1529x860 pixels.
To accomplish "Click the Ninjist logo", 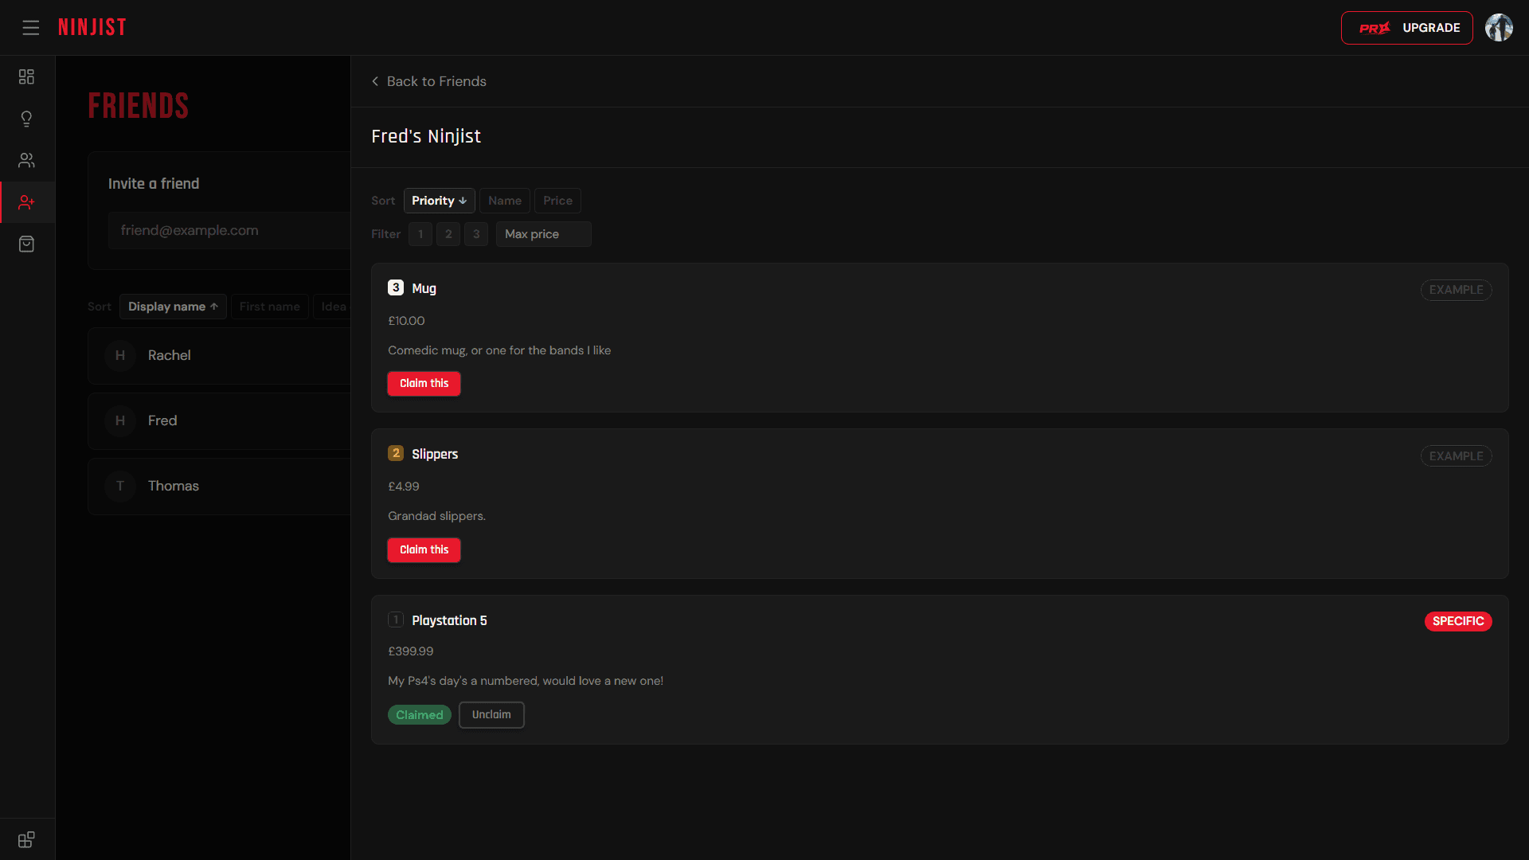I will [92, 28].
